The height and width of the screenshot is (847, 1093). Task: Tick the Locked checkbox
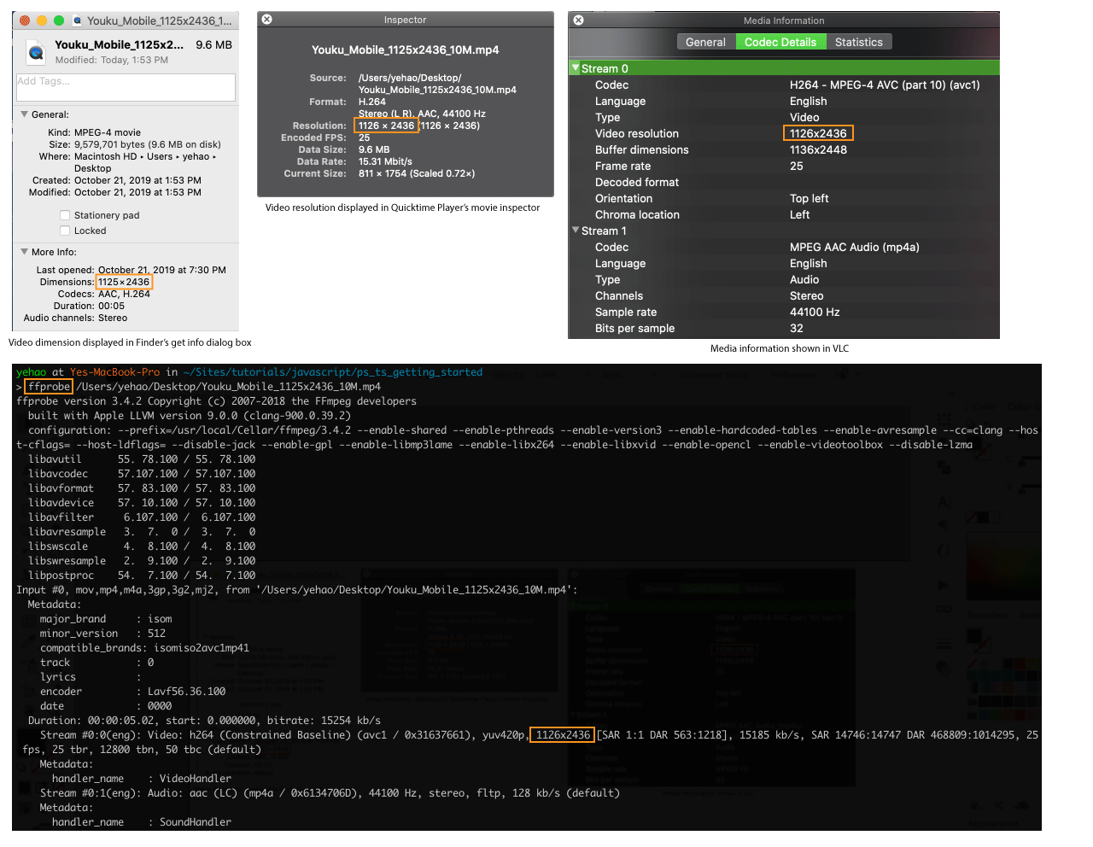coord(65,231)
